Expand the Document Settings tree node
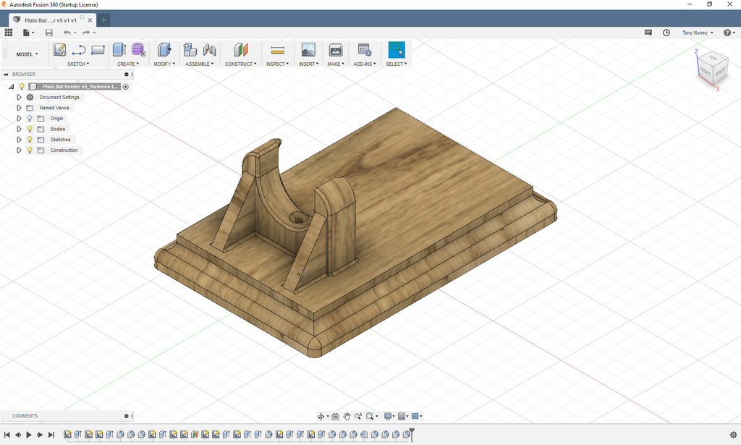 coord(19,97)
